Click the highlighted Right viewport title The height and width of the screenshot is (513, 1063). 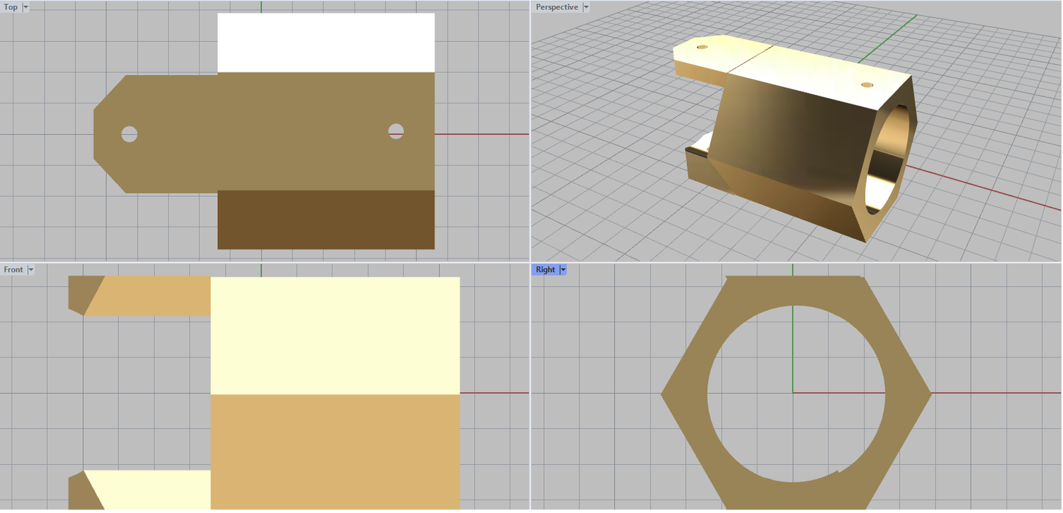click(x=545, y=270)
